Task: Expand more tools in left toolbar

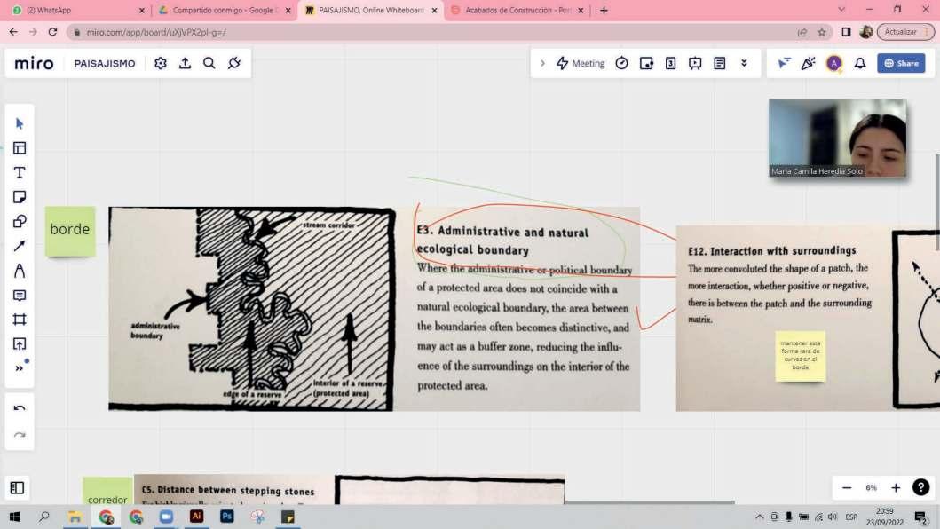Action: (x=20, y=368)
